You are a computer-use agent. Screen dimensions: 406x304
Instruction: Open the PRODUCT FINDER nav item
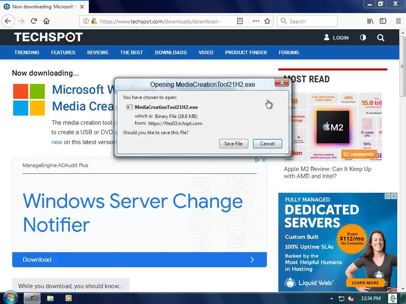point(246,53)
